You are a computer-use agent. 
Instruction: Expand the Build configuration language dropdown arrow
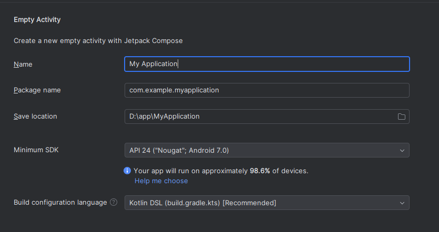402,203
